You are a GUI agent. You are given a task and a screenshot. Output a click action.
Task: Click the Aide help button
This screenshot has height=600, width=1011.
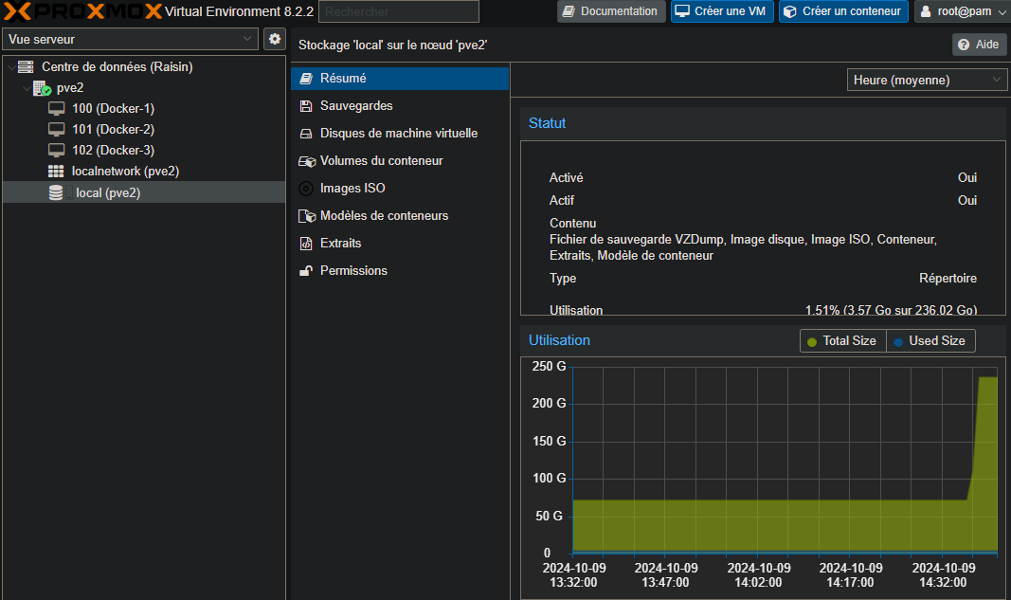[978, 45]
